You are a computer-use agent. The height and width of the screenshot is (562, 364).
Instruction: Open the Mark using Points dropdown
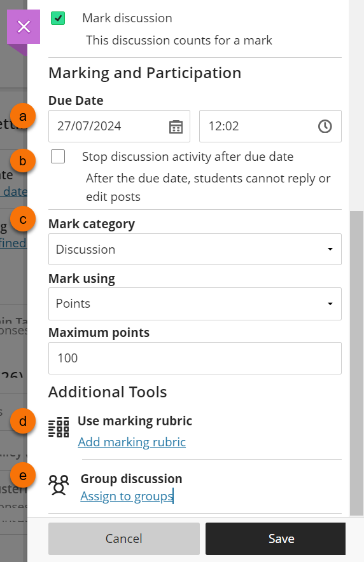click(195, 304)
